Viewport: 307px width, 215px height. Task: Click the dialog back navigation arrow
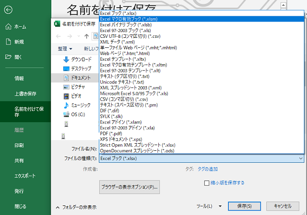[59, 36]
